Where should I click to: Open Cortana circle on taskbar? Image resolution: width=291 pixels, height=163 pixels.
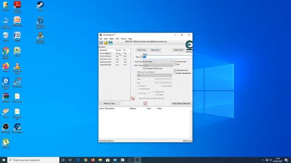(x=63, y=160)
